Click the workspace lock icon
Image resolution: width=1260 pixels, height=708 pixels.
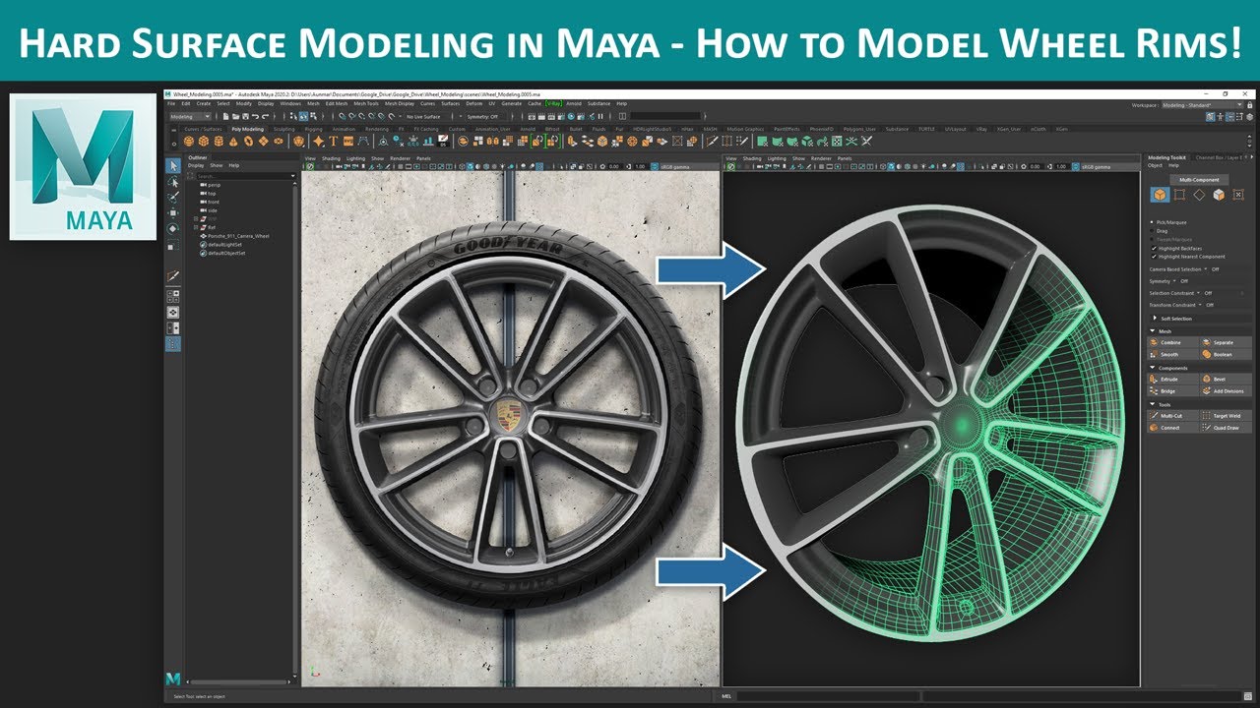(x=1249, y=105)
